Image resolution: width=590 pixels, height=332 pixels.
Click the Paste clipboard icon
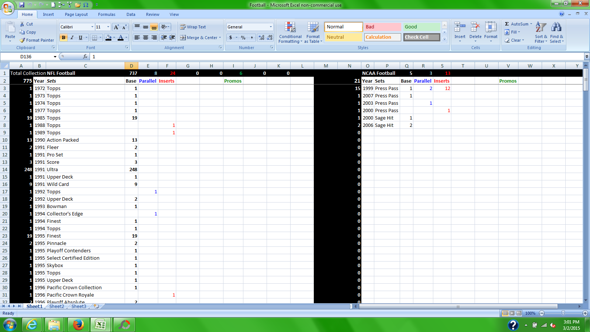pyautogui.click(x=10, y=27)
